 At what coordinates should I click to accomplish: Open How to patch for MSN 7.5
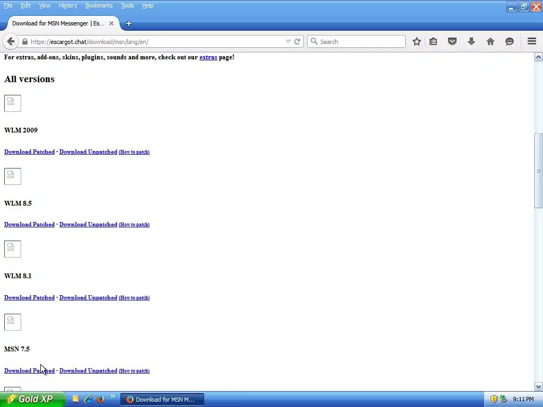[134, 370]
